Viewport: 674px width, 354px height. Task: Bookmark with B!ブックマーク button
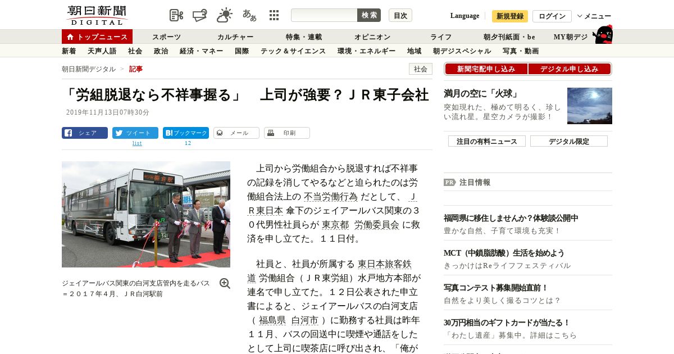coord(186,133)
